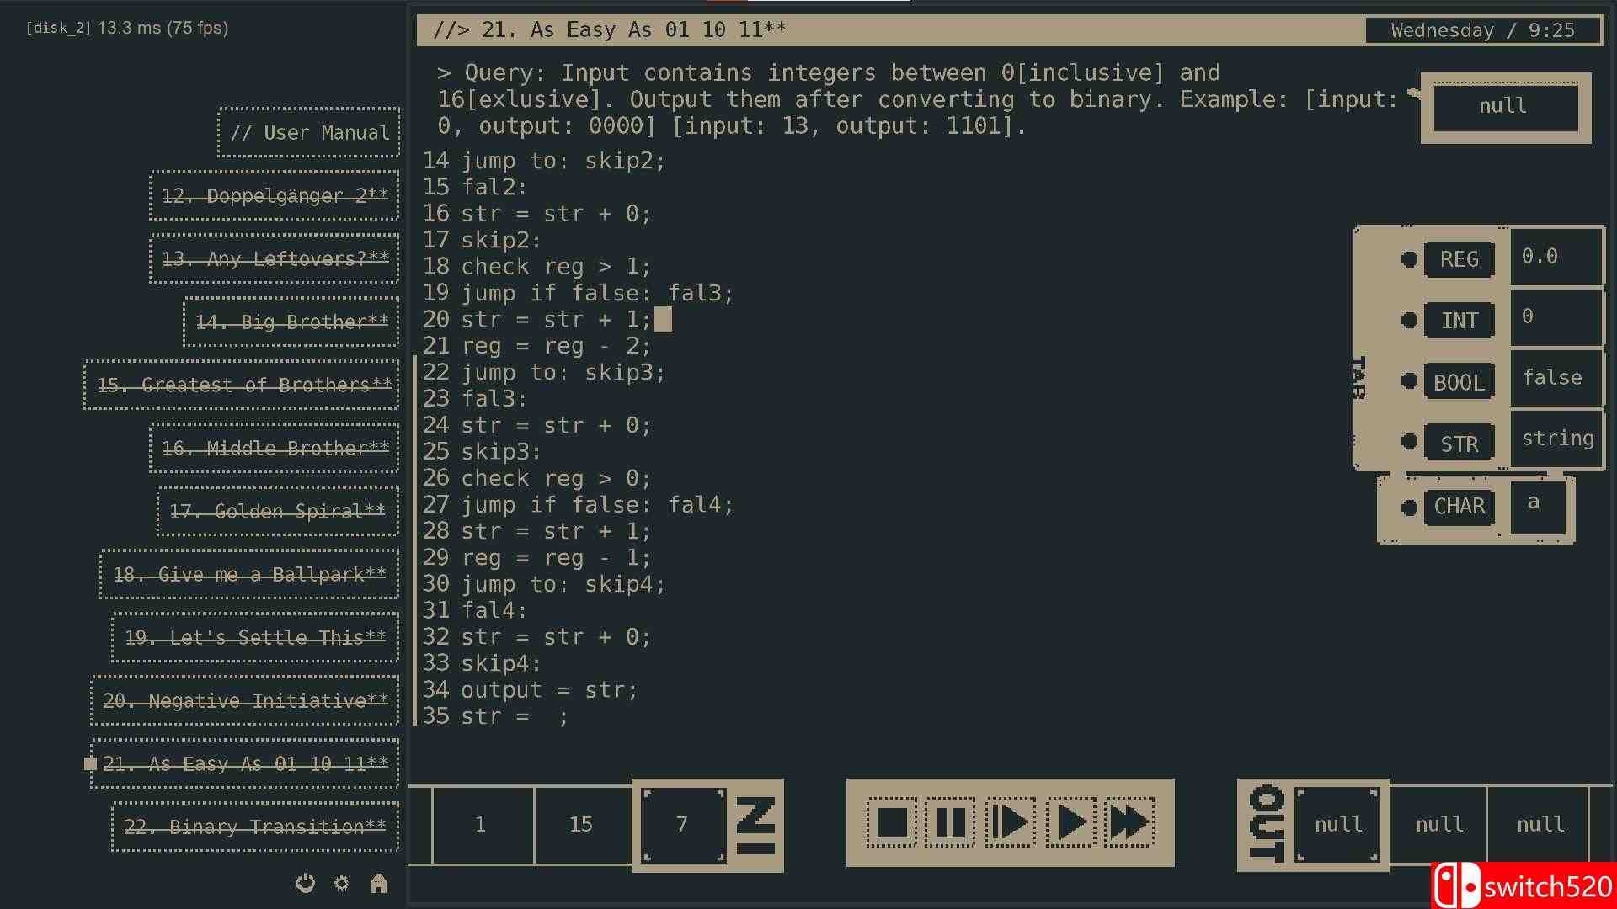The height and width of the screenshot is (909, 1617).
Task: Select level 14. Big Brother from sidebar
Action: pyautogui.click(x=291, y=322)
